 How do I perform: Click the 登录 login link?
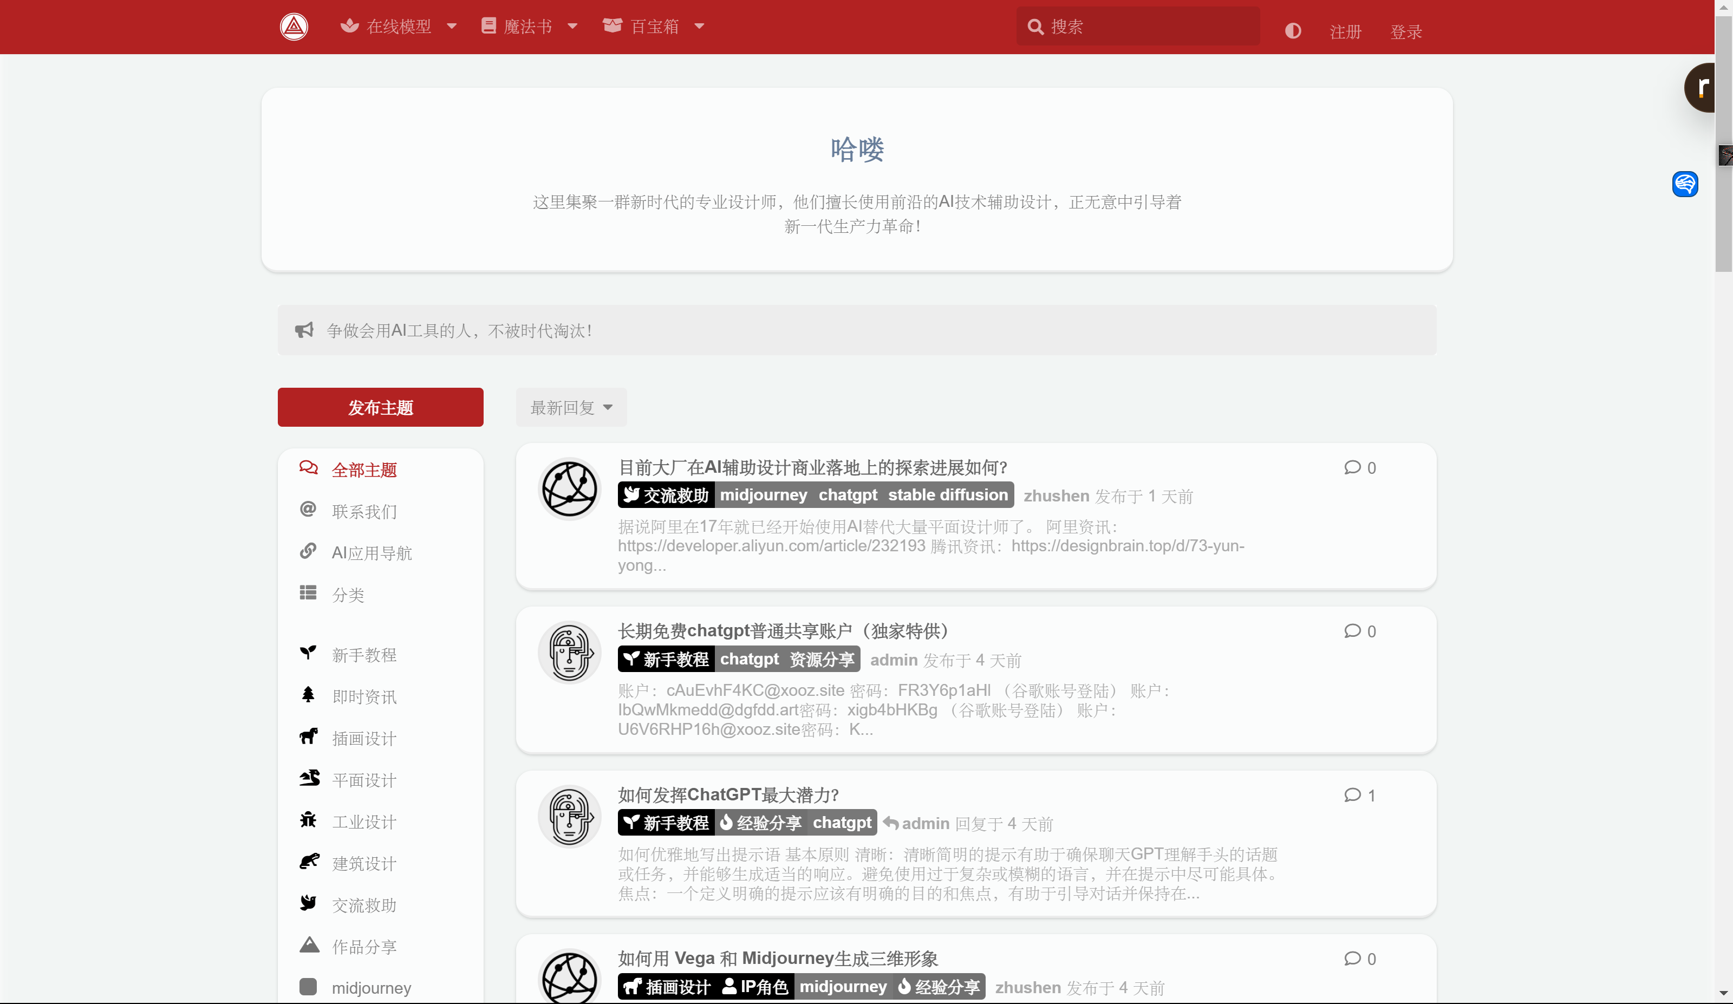coord(1406,31)
